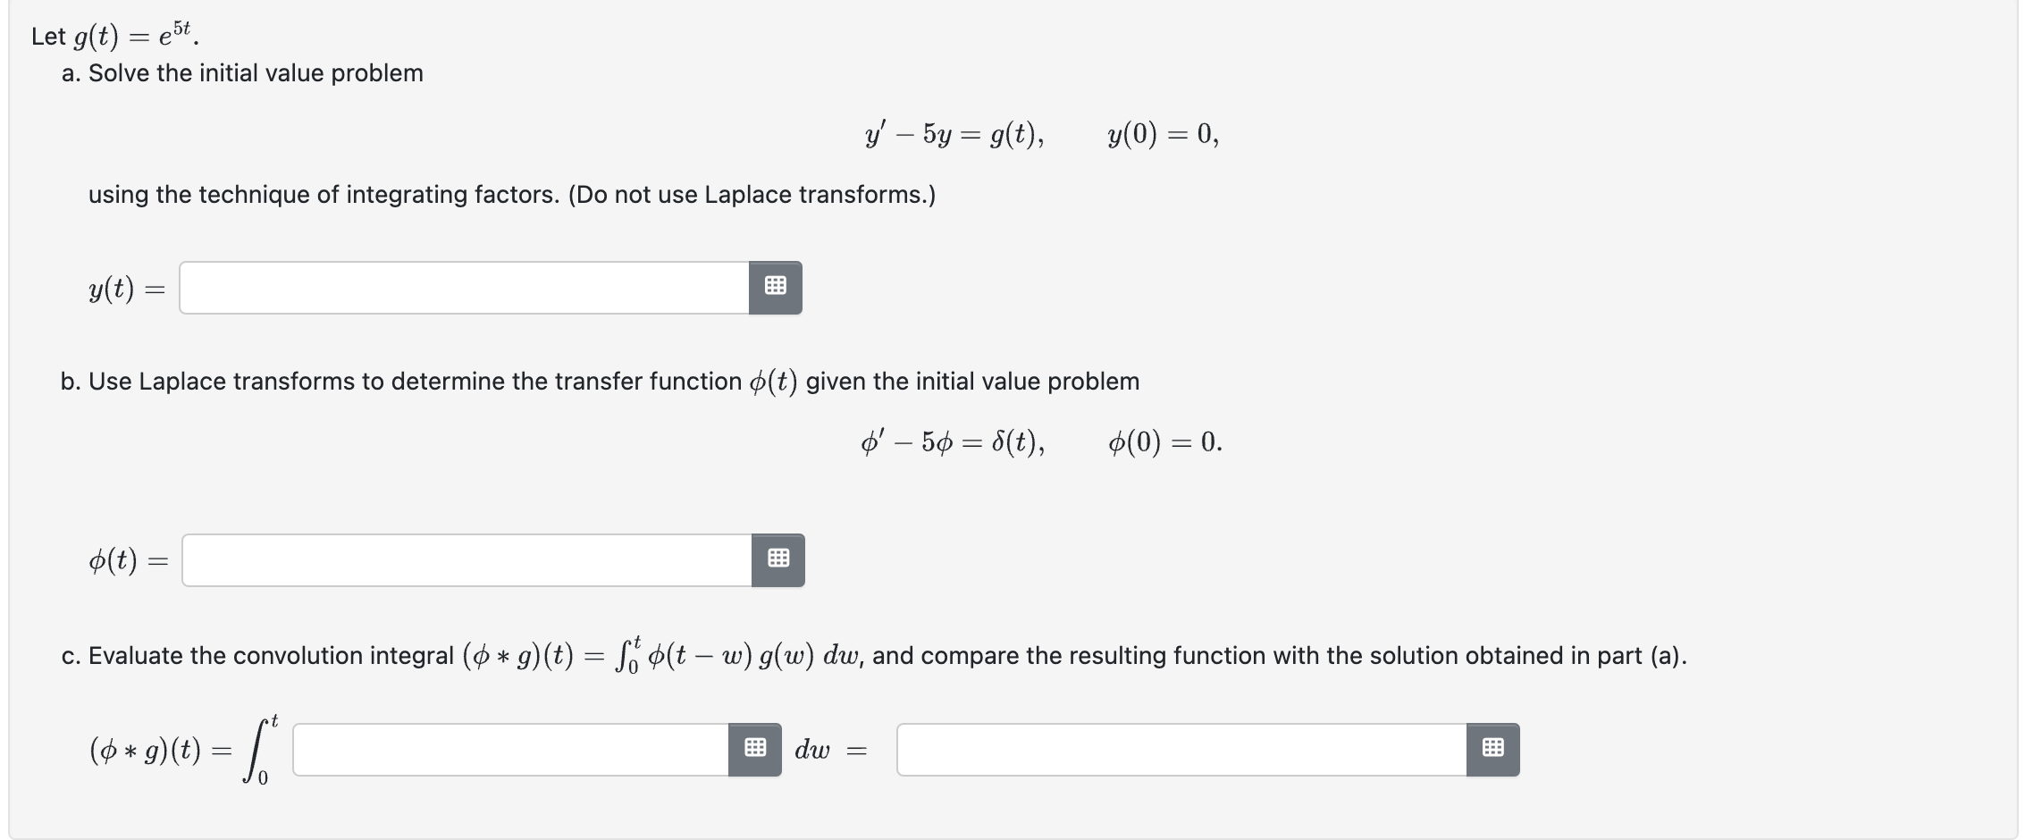Select the integrand input box before dw
This screenshot has height=840, width=2034.
[x=510, y=750]
